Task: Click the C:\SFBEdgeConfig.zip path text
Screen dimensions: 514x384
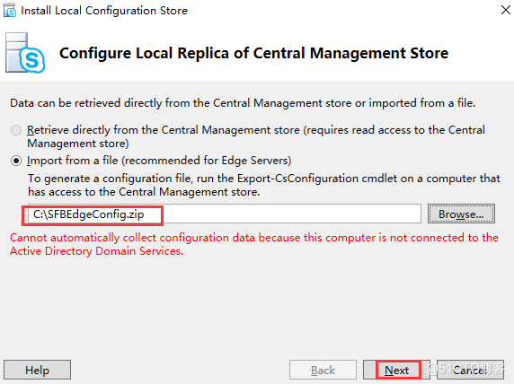Action: pyautogui.click(x=88, y=214)
